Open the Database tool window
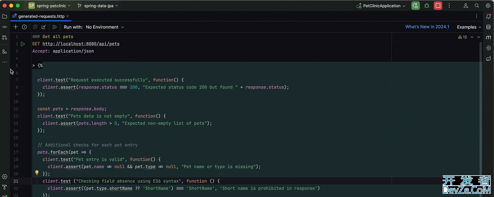The height and width of the screenshot is (197, 494). coord(488,27)
